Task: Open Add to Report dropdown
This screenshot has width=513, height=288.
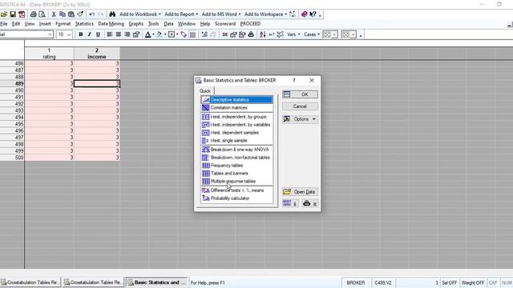Action: tap(181, 14)
